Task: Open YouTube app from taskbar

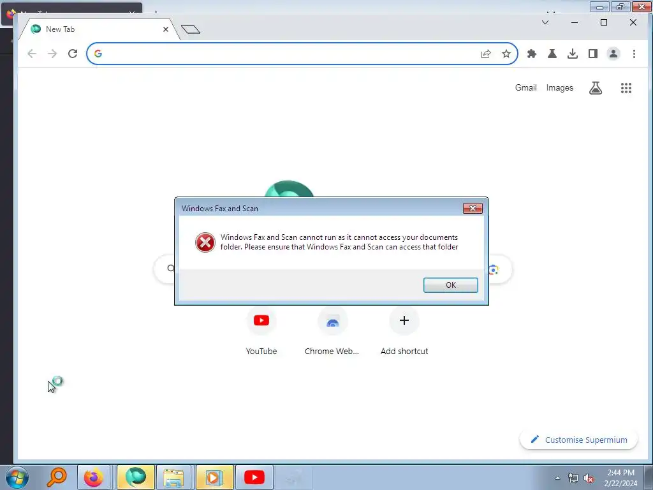Action: coord(254,477)
